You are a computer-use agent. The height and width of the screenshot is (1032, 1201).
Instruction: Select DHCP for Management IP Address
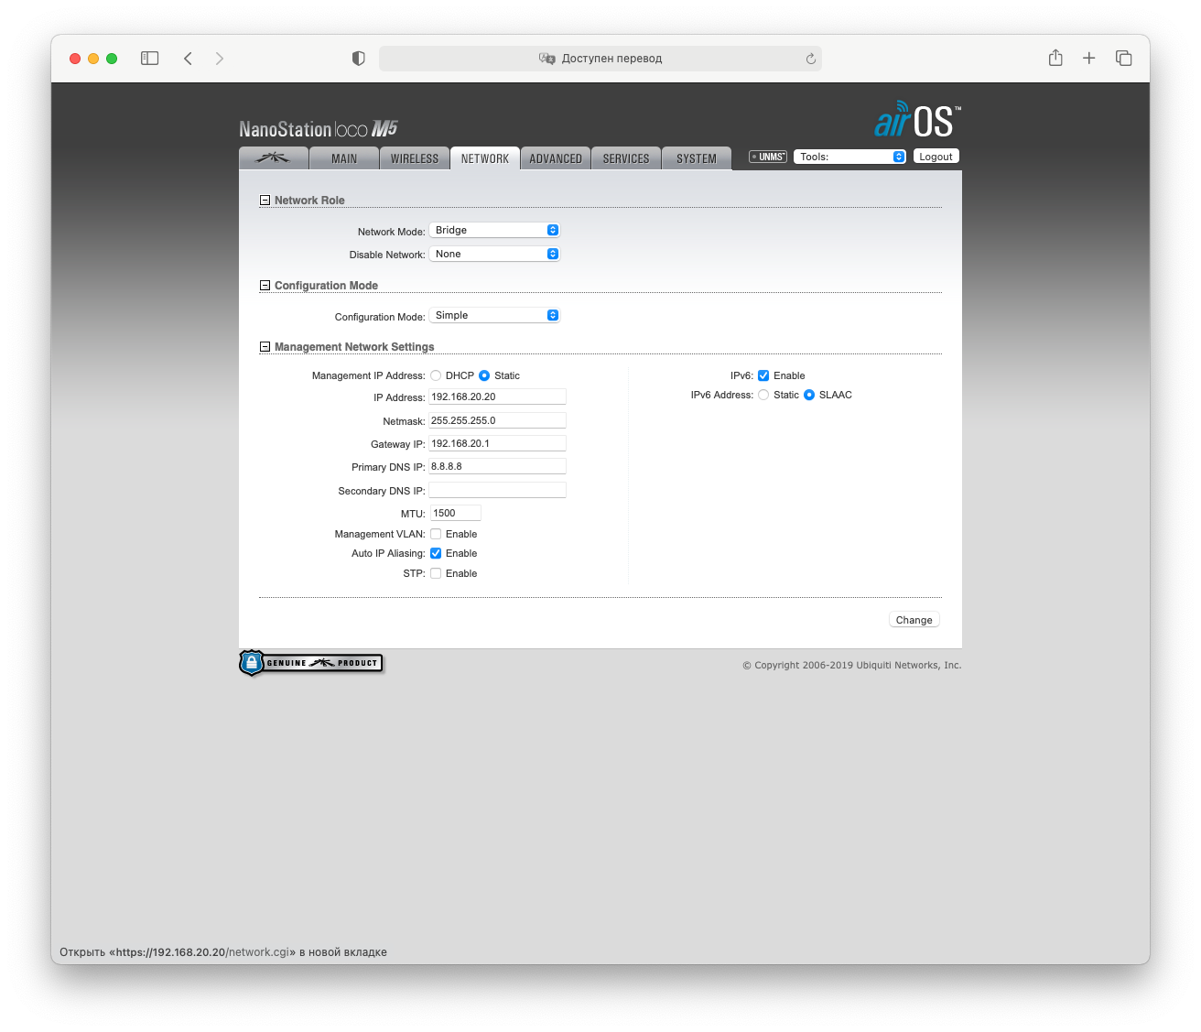[436, 375]
